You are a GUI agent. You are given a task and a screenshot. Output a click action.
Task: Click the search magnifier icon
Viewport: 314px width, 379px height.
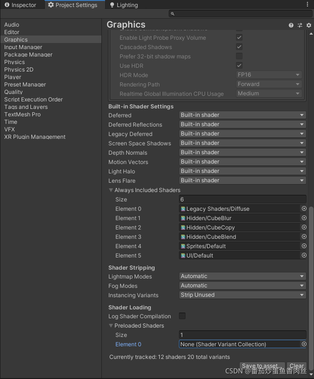click(x=172, y=14)
